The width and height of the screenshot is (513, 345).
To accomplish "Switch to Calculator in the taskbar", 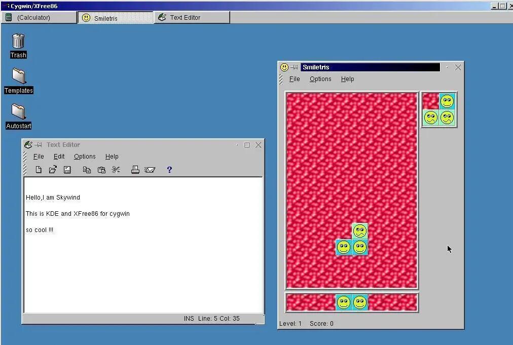I will (39, 17).
